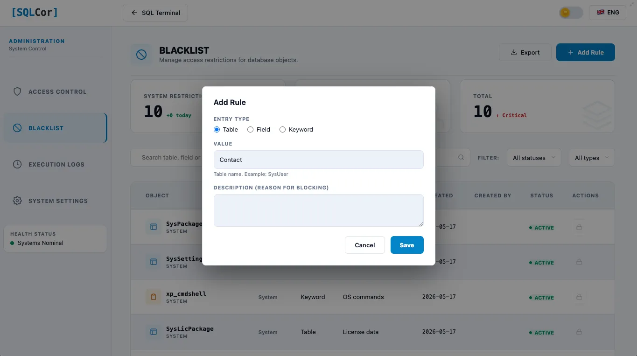637x356 pixels.
Task: Select the Table entry type radio
Action: click(217, 130)
